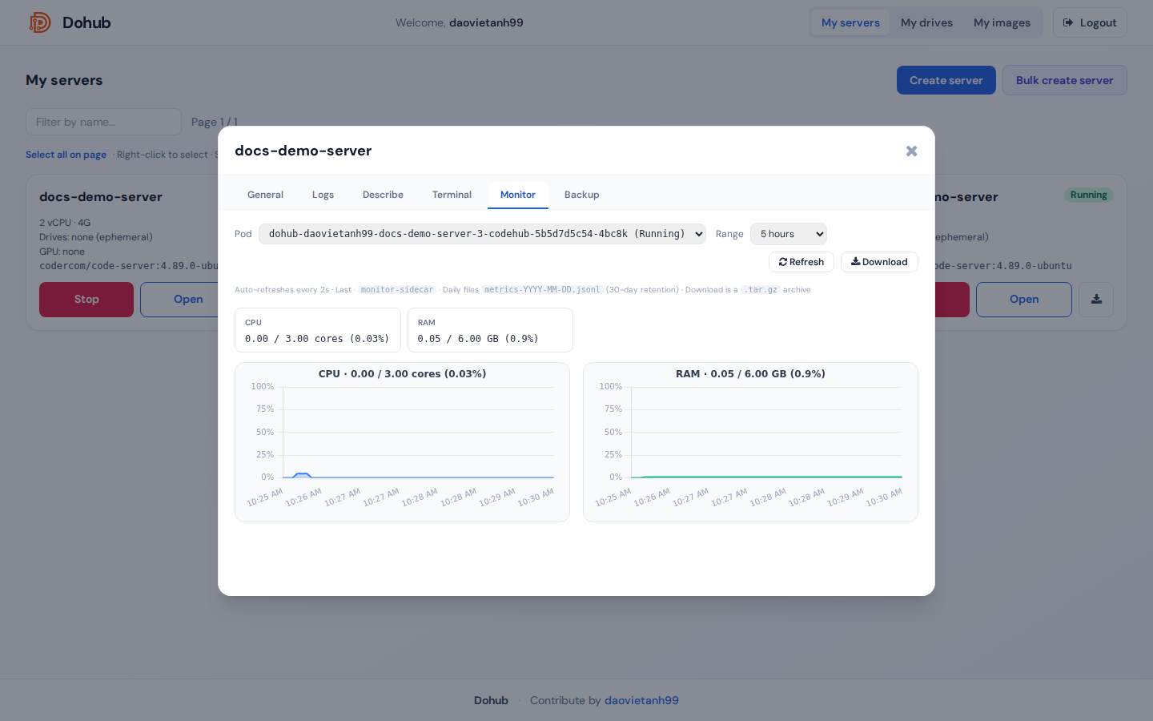Download the metrics archive
Image resolution: width=1153 pixels, height=721 pixels.
[x=879, y=262]
